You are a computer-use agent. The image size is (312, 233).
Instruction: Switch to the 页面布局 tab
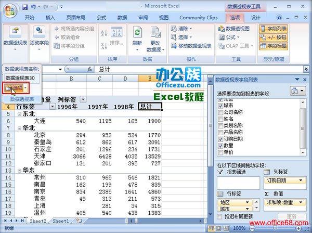point(76,18)
